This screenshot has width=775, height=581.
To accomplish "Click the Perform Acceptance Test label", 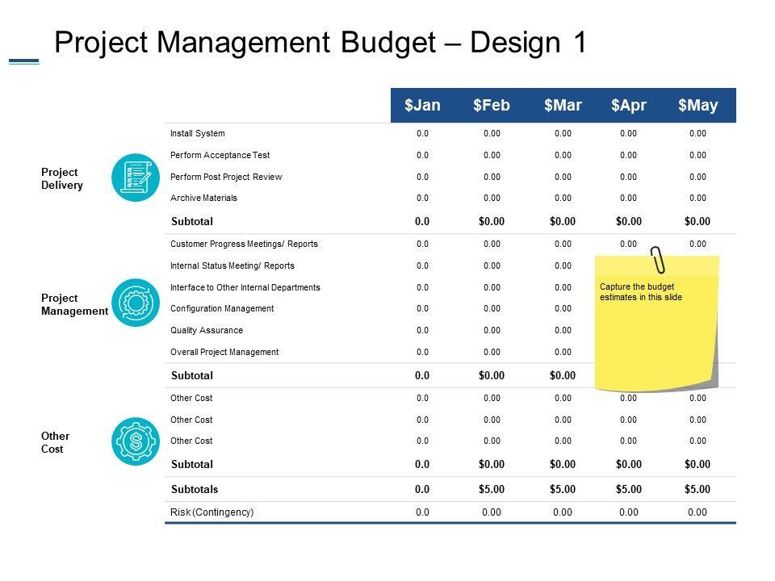I will point(220,155).
